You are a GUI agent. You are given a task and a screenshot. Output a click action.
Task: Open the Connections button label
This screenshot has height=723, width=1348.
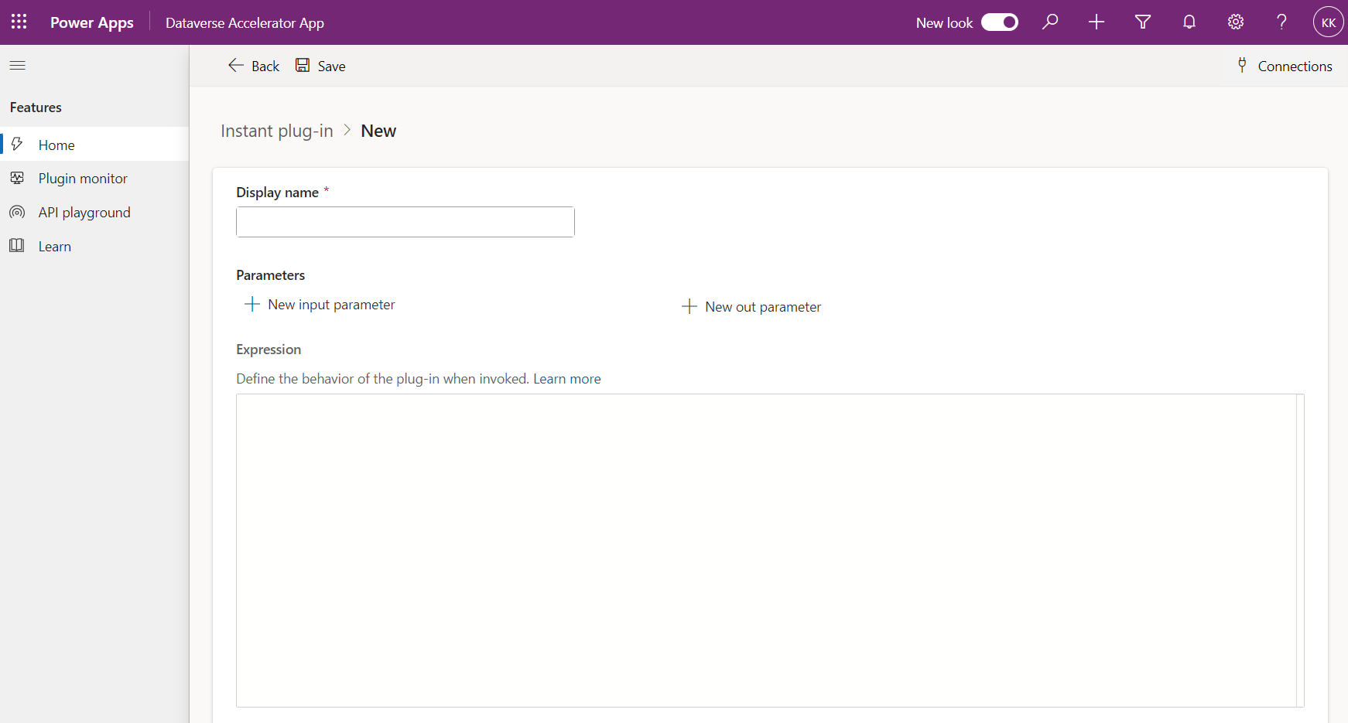[1295, 67]
